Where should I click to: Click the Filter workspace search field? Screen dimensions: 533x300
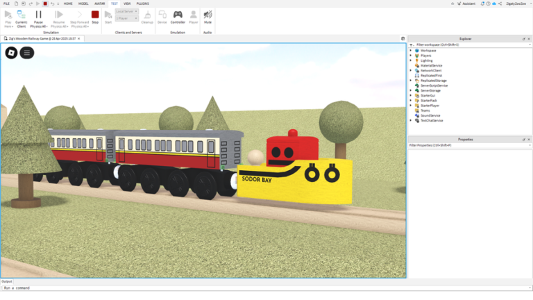[x=472, y=45]
